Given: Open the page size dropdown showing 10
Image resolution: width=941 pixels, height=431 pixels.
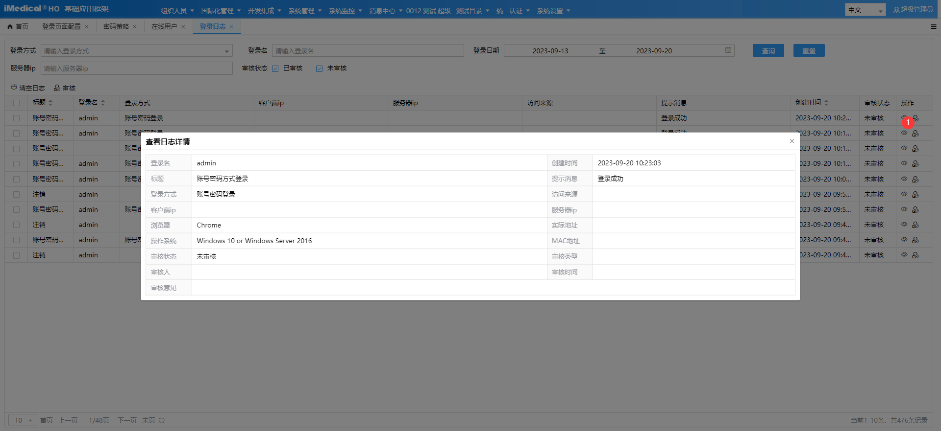Looking at the screenshot, I should tap(22, 420).
